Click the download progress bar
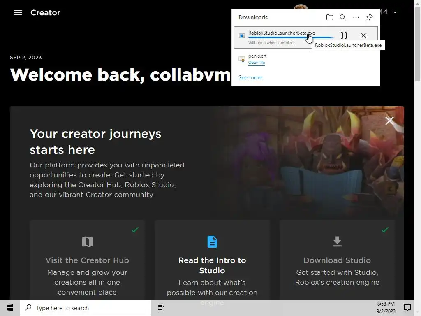The height and width of the screenshot is (316, 421). click(291, 37)
